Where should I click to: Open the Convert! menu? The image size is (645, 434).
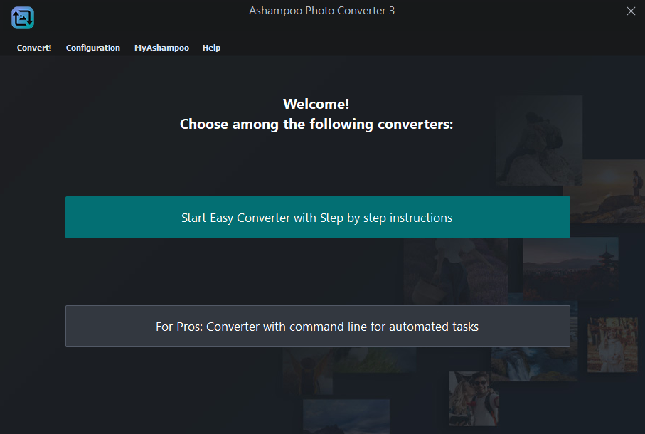(x=34, y=48)
